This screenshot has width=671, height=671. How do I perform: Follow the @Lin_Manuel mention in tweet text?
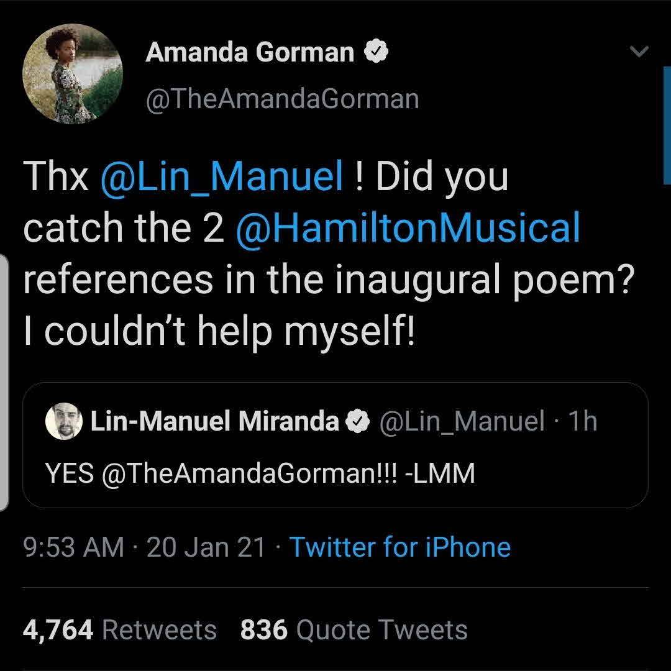[221, 177]
